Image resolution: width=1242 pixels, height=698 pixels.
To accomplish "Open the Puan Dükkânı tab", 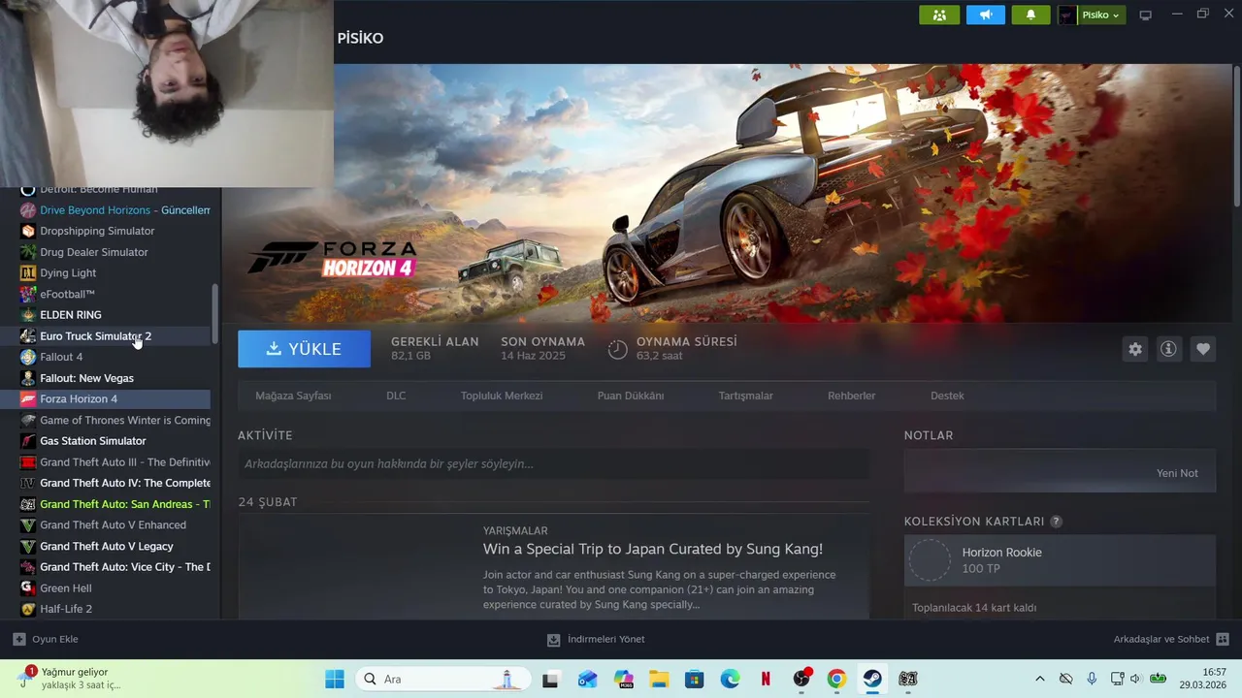I will (631, 396).
